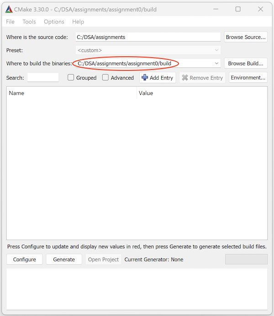Click the blue plus Add Entry icon
The width and height of the screenshot is (274, 316).
click(x=145, y=78)
